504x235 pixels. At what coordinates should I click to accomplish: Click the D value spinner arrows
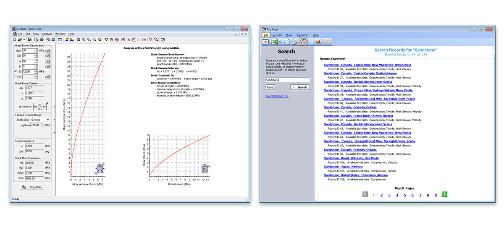pyautogui.click(x=36, y=66)
